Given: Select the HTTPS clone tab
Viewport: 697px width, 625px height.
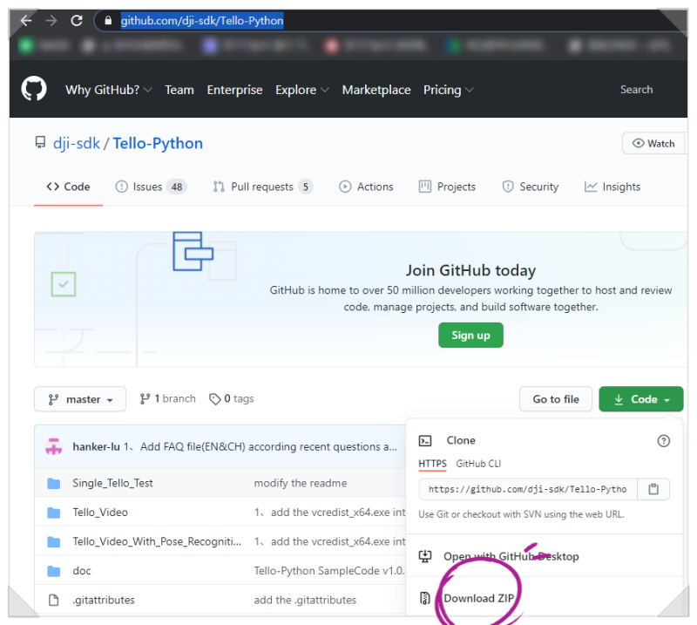Looking at the screenshot, I should [x=432, y=464].
